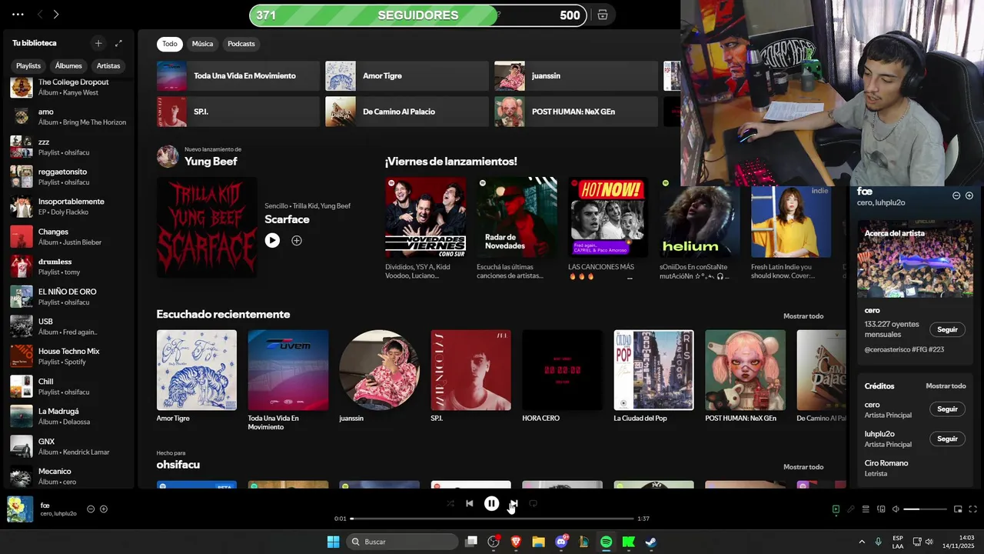Image resolution: width=984 pixels, height=554 pixels.
Task: Skip to previous track
Action: [470, 504]
